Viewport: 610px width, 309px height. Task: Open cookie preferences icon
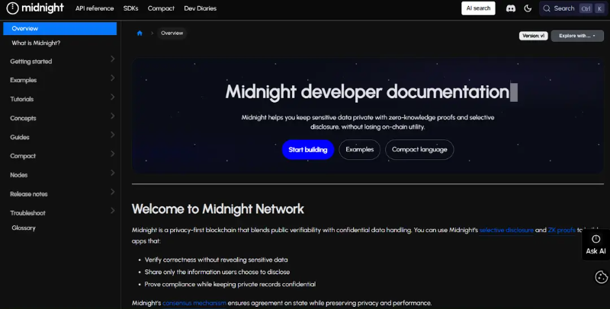(601, 277)
